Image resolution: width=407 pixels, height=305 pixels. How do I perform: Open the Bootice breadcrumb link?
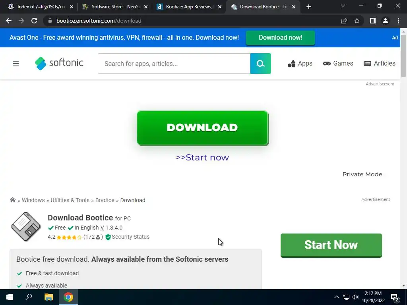coord(105,200)
